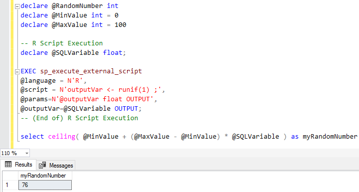Collapse the EXEC sp_execute_external_script block
This screenshot has width=359, height=192.
tap(17, 72)
